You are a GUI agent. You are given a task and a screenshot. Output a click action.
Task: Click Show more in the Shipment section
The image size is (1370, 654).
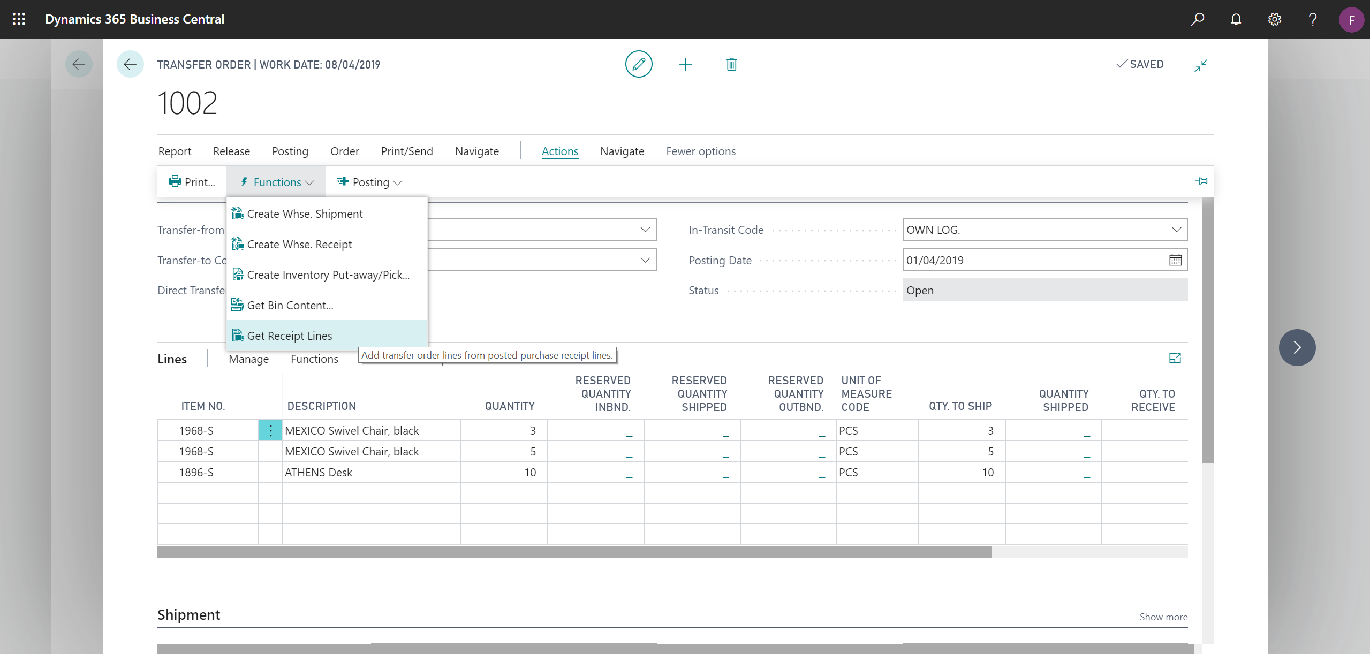coord(1163,617)
